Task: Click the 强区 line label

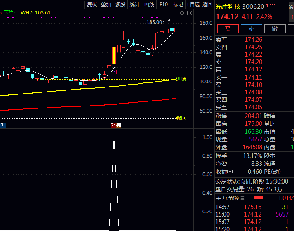Action: [x=181, y=118]
